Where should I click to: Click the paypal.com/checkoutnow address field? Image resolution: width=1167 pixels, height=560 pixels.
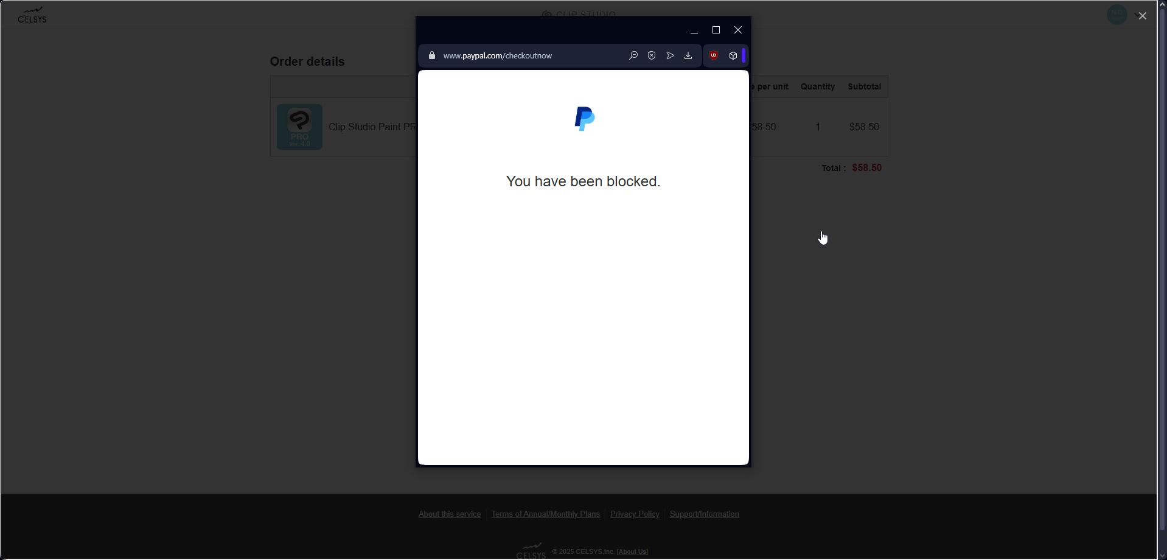[x=523, y=55]
